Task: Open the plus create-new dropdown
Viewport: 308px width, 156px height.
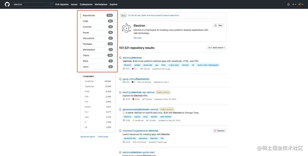Action: tap(294, 4)
